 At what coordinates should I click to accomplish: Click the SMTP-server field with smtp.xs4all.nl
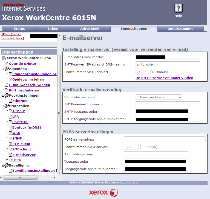tap(168, 64)
